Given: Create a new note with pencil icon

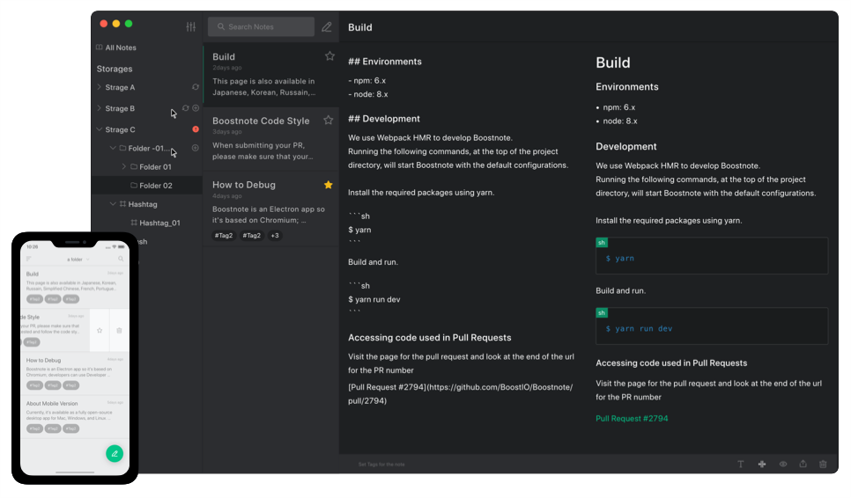Looking at the screenshot, I should point(326,26).
